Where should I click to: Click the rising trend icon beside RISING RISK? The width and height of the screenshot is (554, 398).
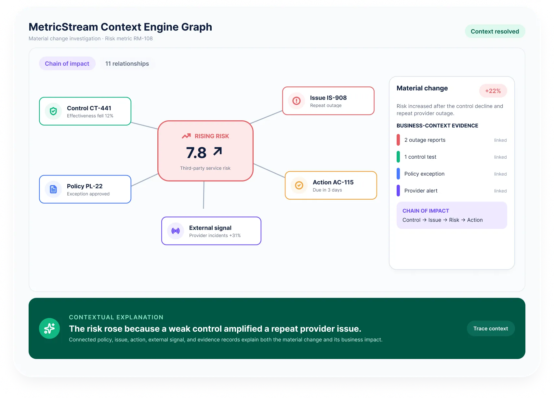pyautogui.click(x=186, y=136)
